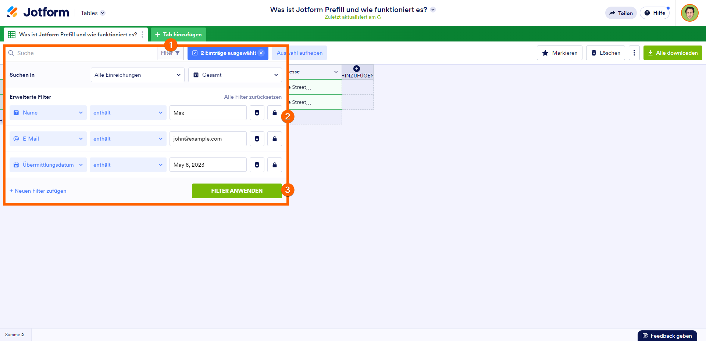
Task: Click the plus HINZUFÜGEN column button
Action: tap(357, 72)
